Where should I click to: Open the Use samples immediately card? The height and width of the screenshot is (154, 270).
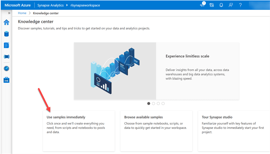(x=79, y=131)
